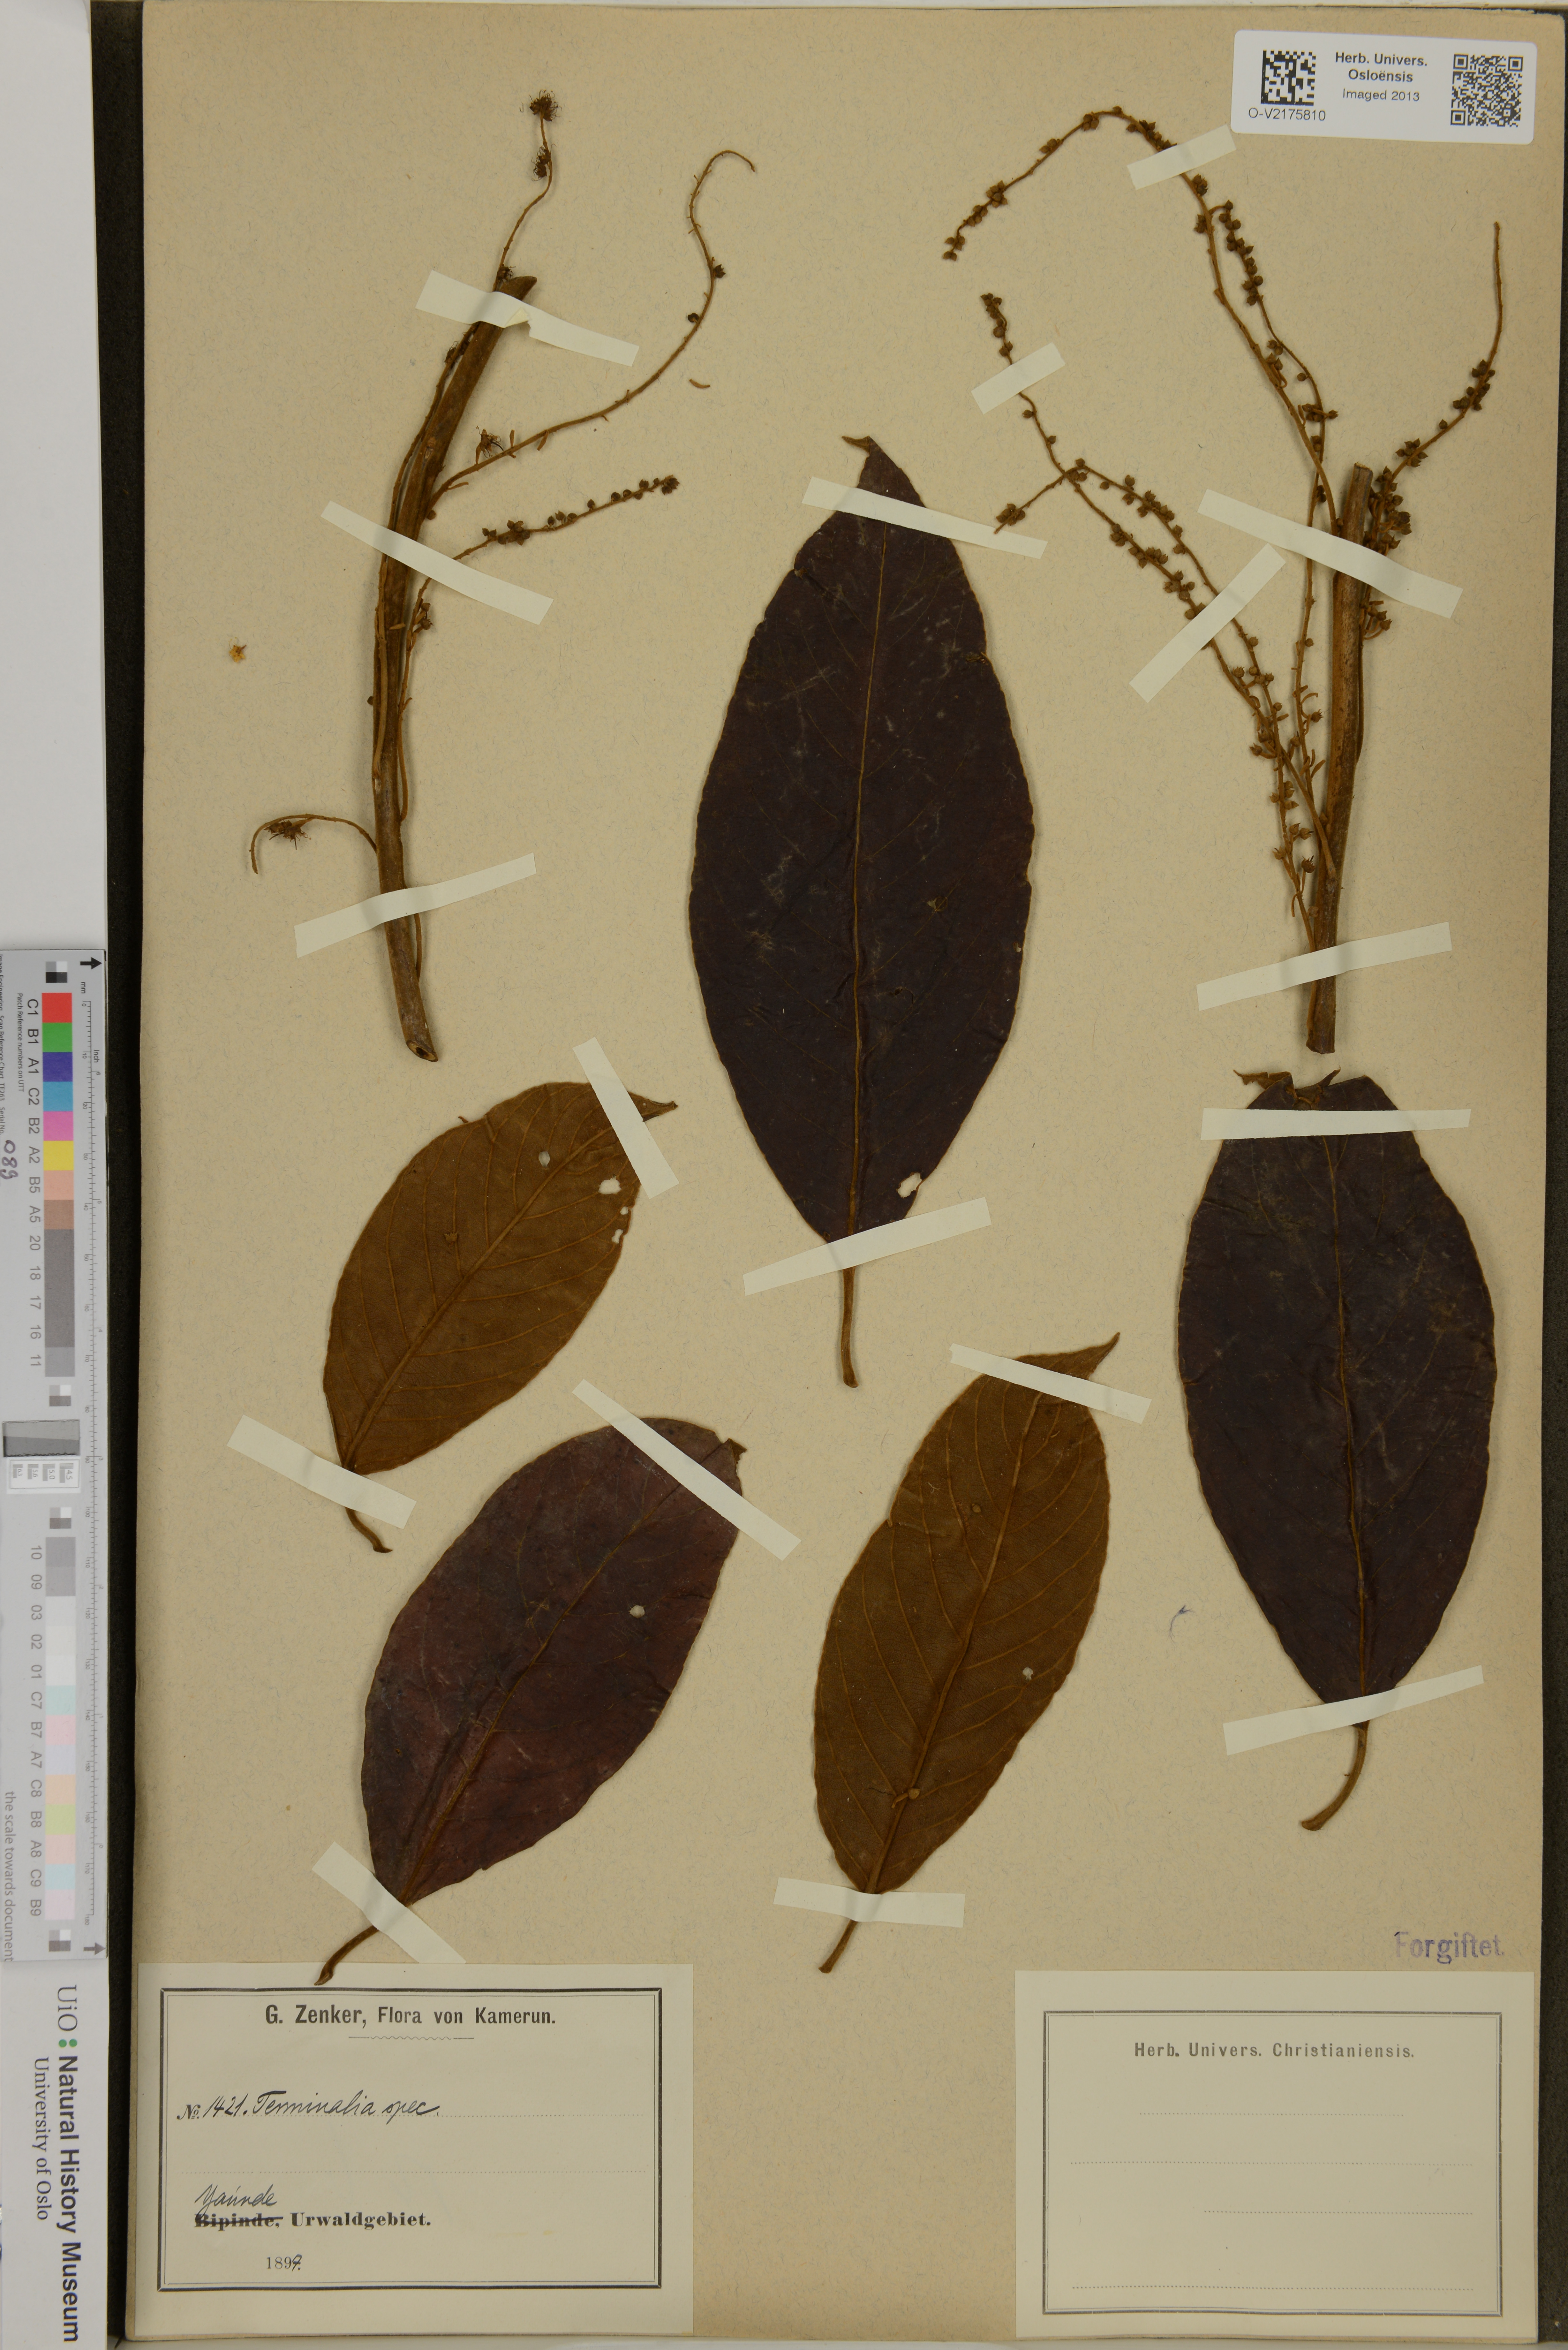This screenshot has height=2350, width=1568.
Task: Select the pink B2 color patch
Action: pyautogui.click(x=58, y=1126)
